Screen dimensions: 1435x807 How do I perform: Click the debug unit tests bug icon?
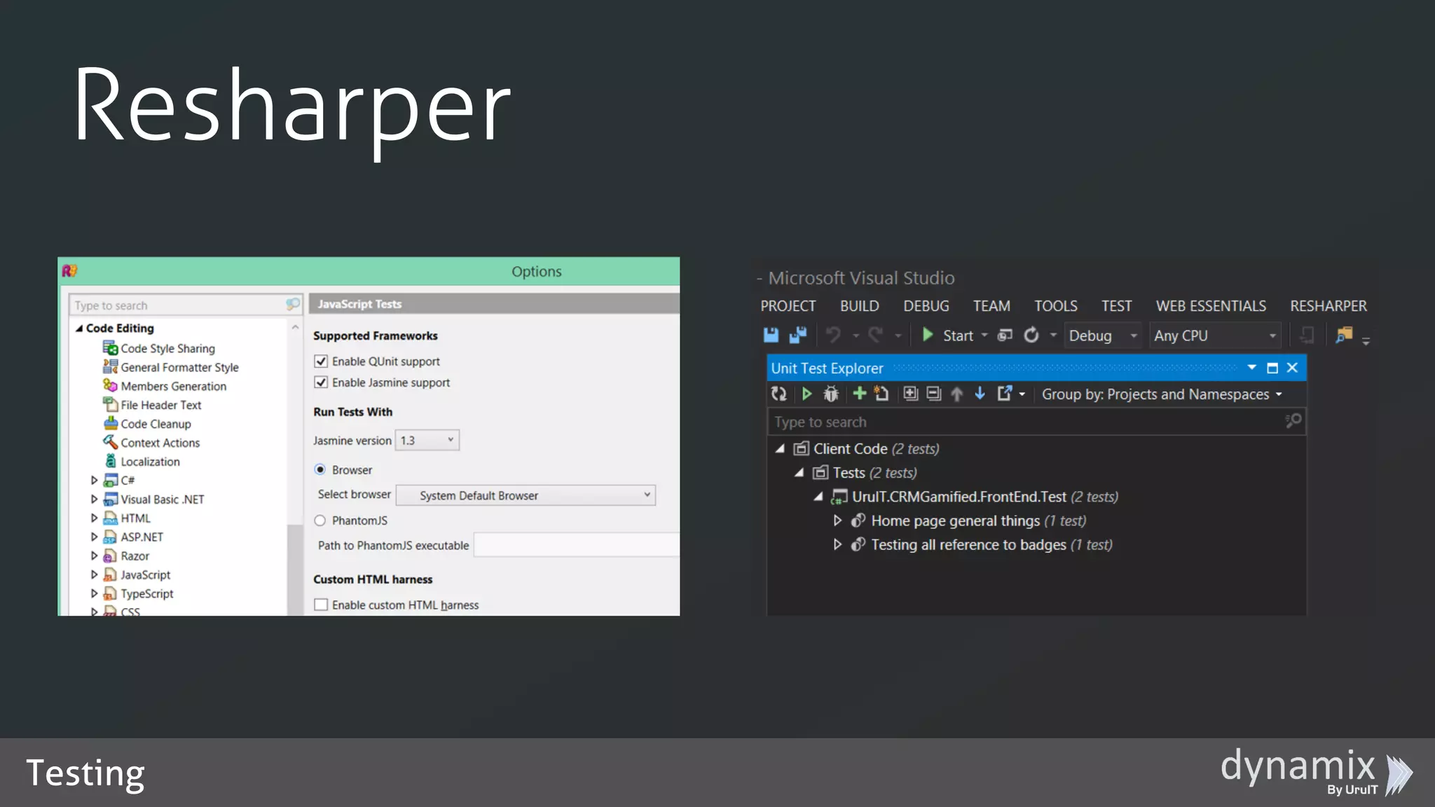coord(831,394)
